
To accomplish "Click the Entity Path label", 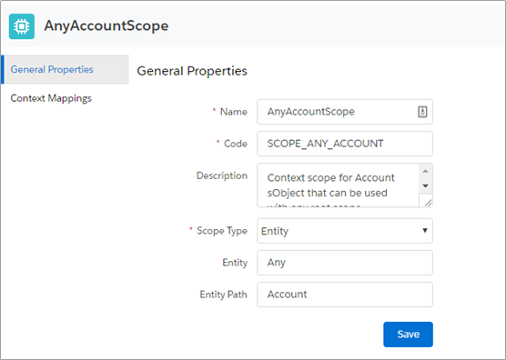I will (223, 295).
